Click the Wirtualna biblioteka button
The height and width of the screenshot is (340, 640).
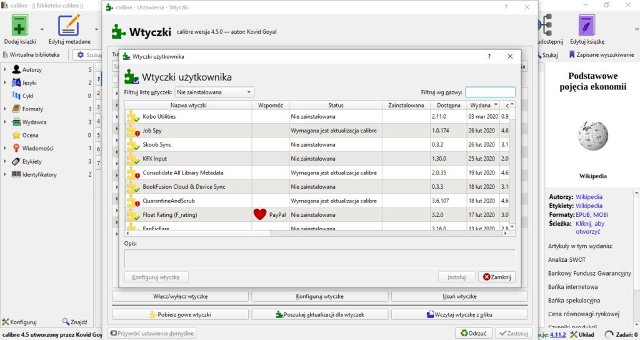pos(31,55)
